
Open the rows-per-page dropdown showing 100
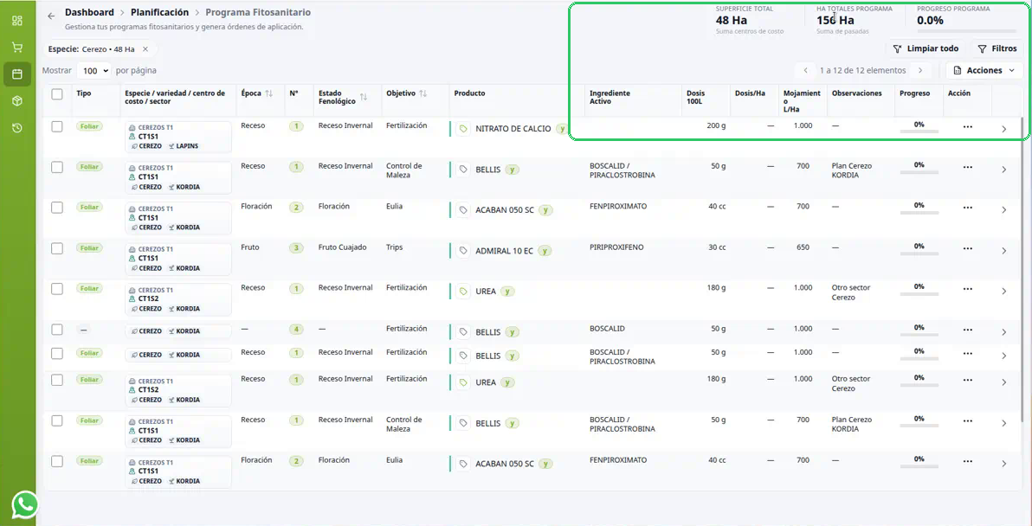pos(94,70)
